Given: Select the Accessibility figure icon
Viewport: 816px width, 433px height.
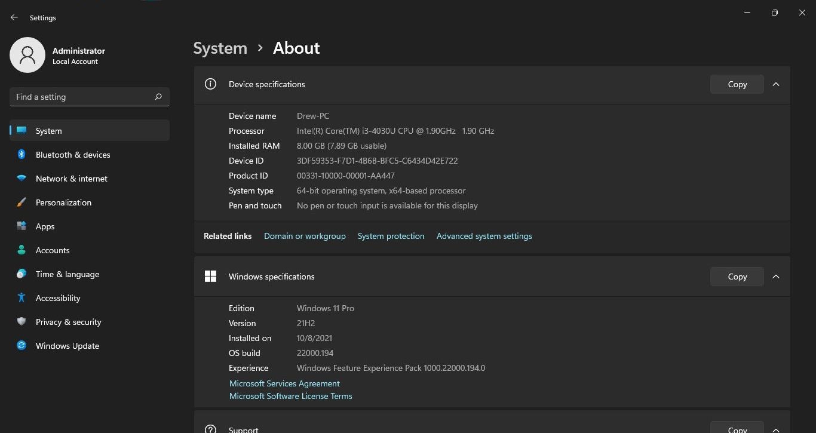Looking at the screenshot, I should 22,298.
